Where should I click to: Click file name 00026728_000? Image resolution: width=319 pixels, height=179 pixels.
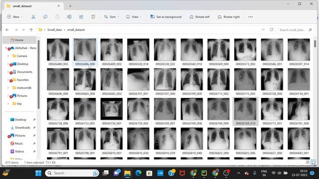pyautogui.click(x=272, y=94)
